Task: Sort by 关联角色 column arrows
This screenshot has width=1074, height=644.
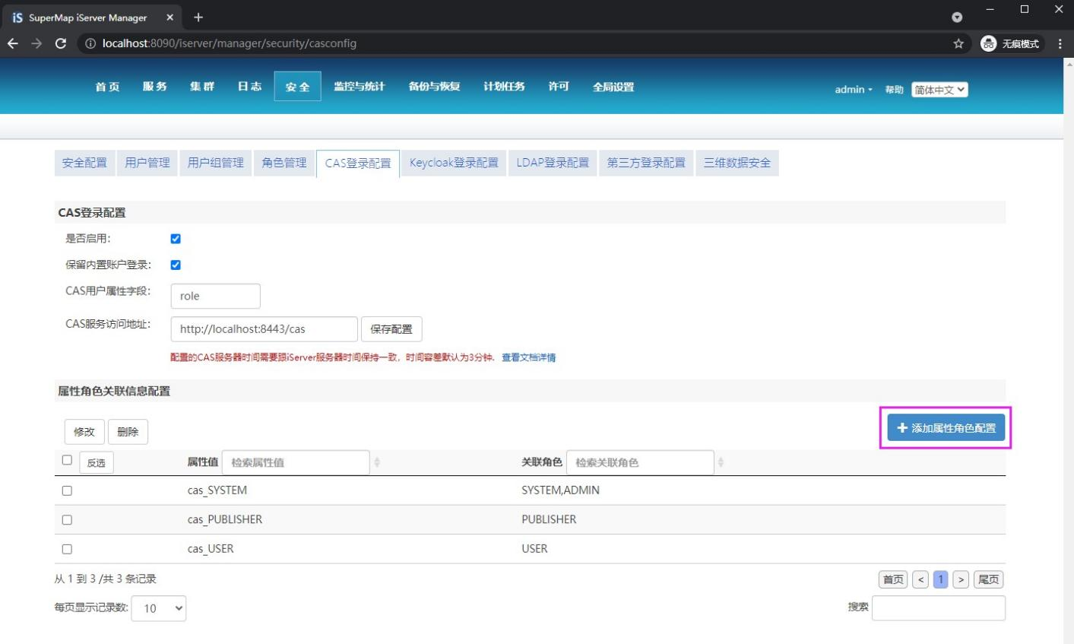Action: pyautogui.click(x=721, y=462)
